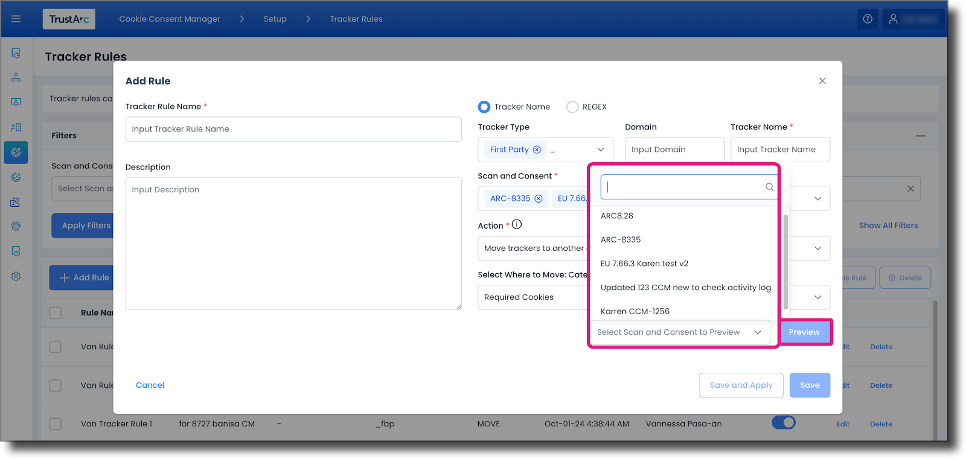The width and height of the screenshot is (966, 459).
Task: Choose Updated 123 CCM new to check activity log
Action: pos(685,288)
